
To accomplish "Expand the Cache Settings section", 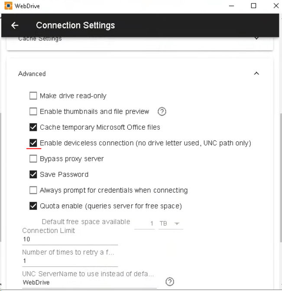I will pos(256,38).
